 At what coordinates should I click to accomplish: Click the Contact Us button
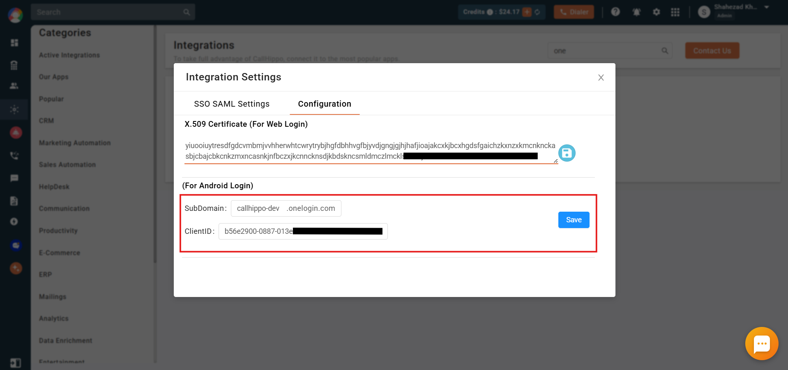pos(712,50)
